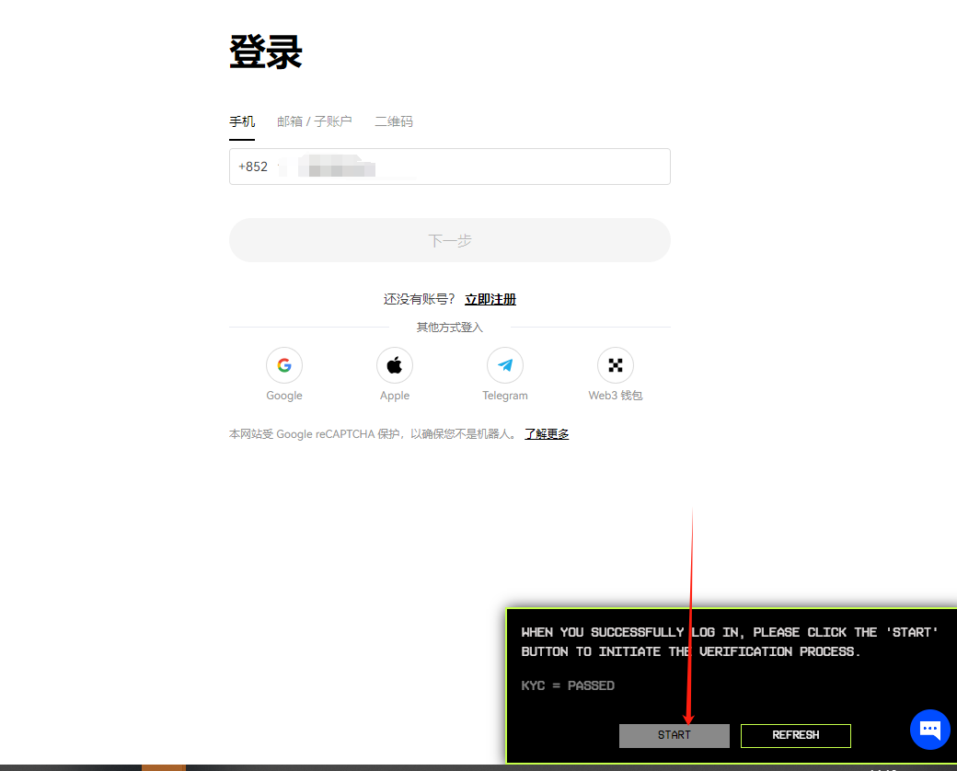
Task: Click the Telegram label text
Action: 505,396
